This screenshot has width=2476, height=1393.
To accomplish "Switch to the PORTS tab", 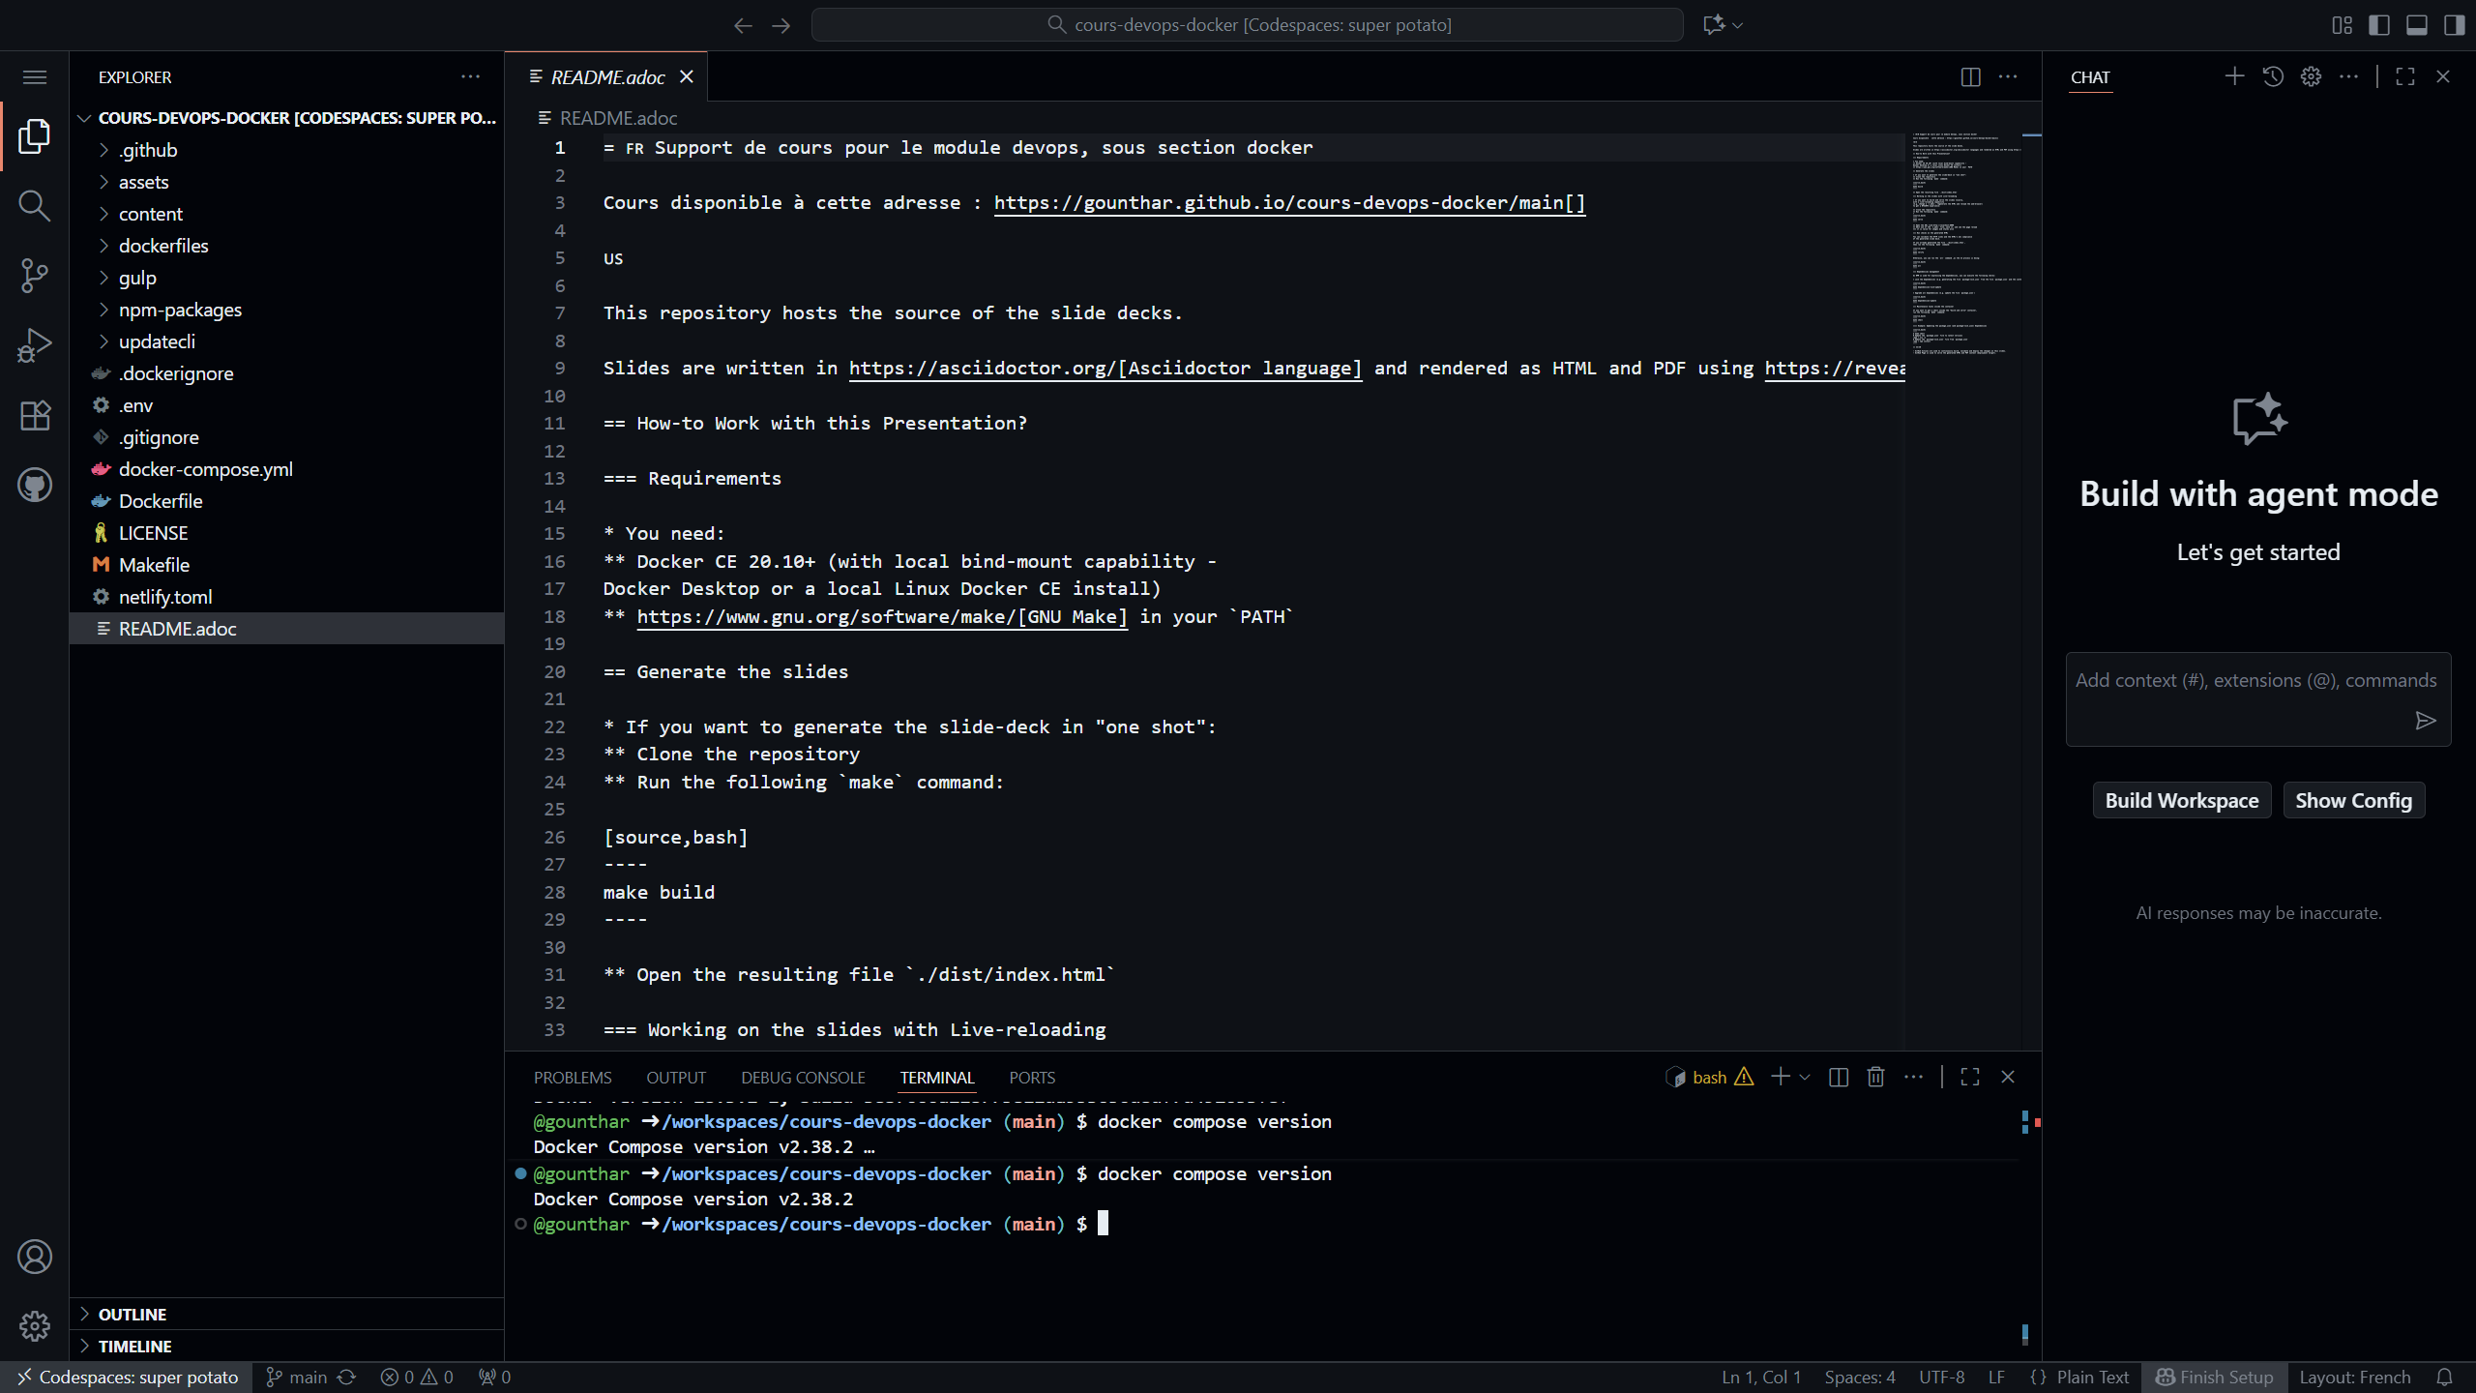I will coord(1031,1077).
